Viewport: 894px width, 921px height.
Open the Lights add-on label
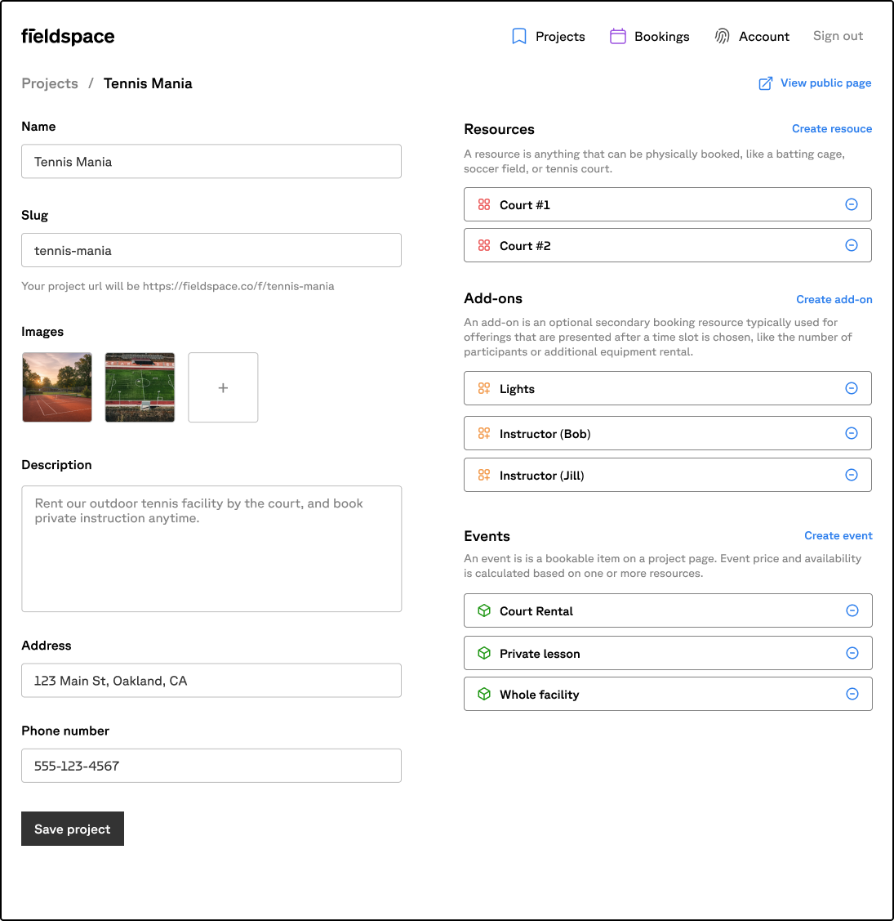[517, 389]
